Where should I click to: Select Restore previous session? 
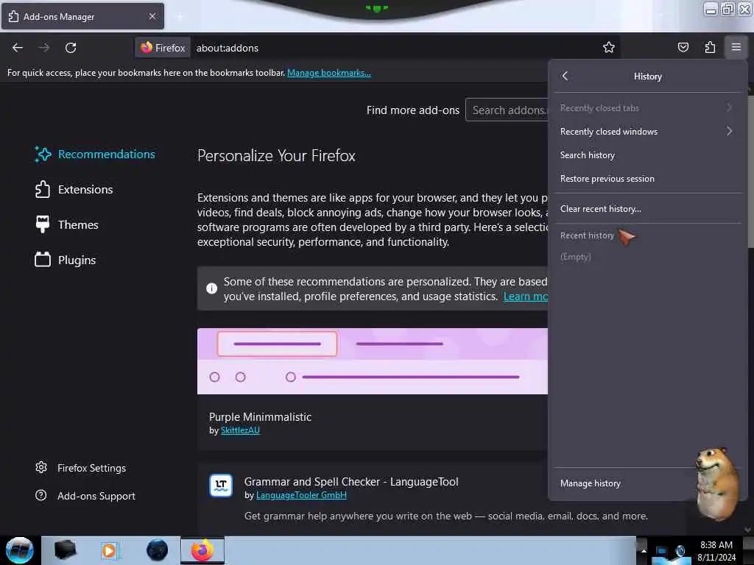pos(647,178)
